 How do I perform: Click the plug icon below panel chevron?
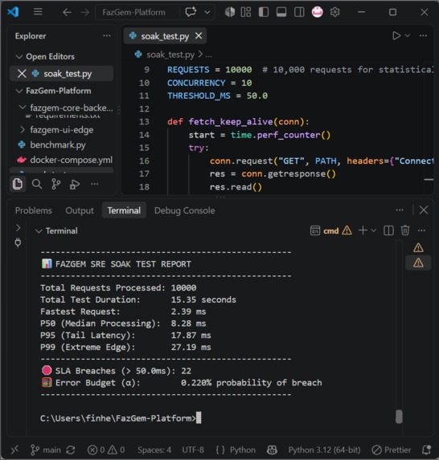tap(18, 242)
